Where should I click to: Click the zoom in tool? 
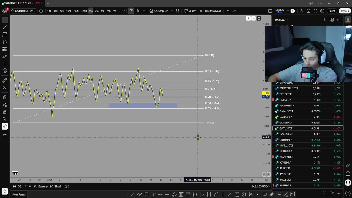5,87
